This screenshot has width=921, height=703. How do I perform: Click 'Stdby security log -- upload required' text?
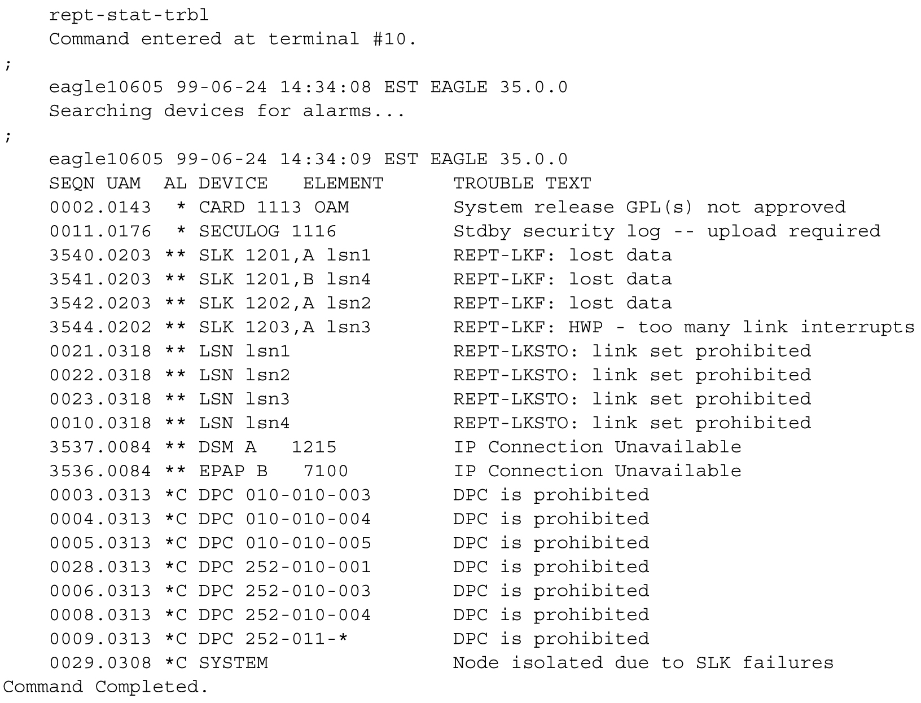click(666, 231)
